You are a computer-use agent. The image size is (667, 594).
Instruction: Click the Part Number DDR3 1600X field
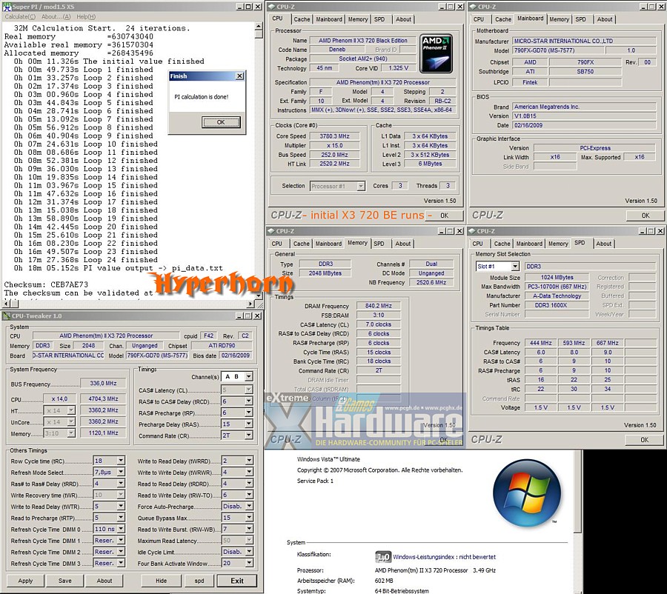tap(557, 305)
